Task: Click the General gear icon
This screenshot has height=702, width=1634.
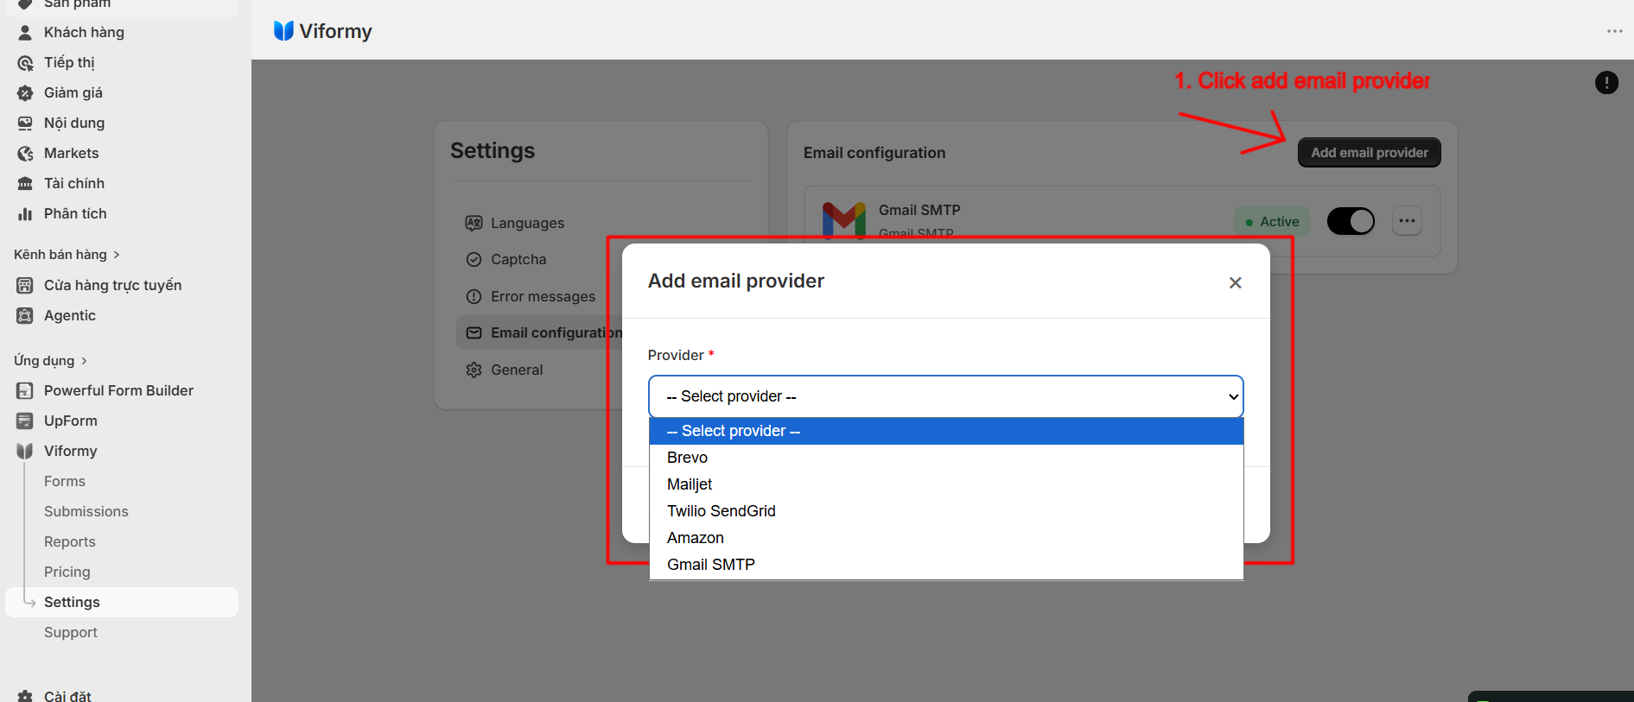Action: (x=474, y=370)
